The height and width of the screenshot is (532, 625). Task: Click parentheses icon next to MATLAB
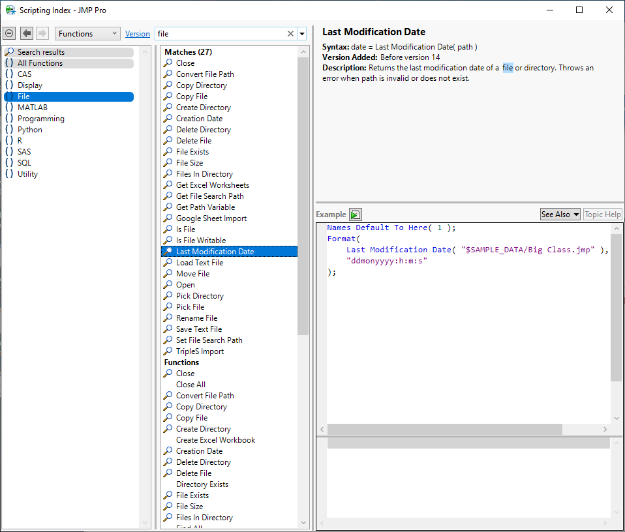[9, 108]
